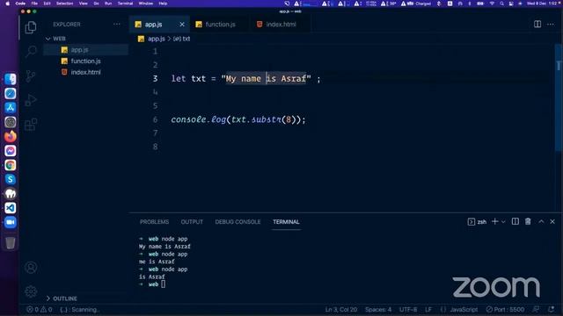This screenshot has width=563, height=316.
Task: Click line number 3 in the gutter
Action: [x=155, y=78]
